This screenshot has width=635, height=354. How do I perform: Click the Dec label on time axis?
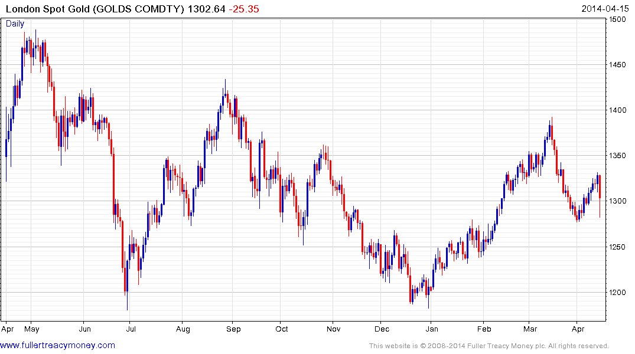(x=382, y=329)
